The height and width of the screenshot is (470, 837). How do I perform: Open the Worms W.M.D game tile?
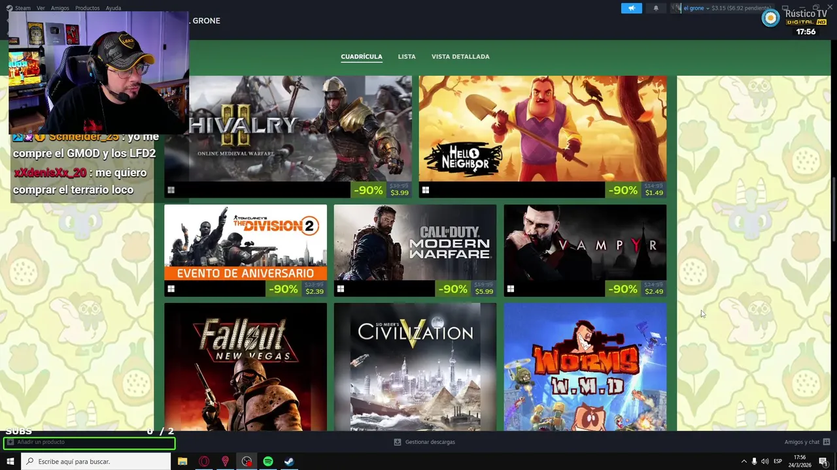[x=585, y=366]
